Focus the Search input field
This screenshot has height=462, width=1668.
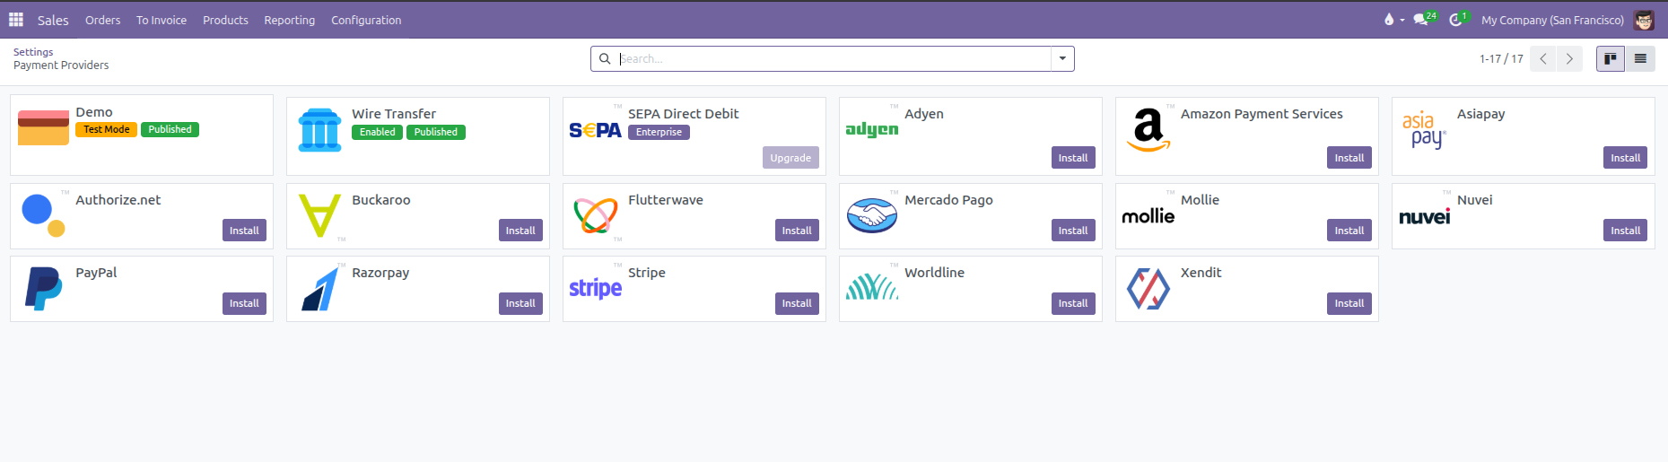pos(834,59)
